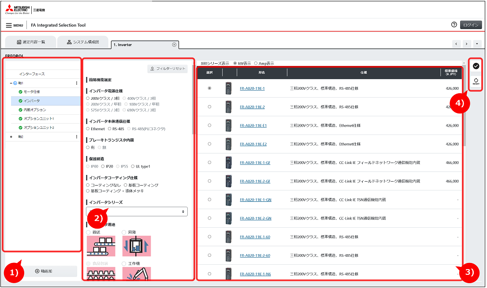Screen dimensions: 487x288
Task: Close the 1. Inverter tab
Action: tap(174, 45)
